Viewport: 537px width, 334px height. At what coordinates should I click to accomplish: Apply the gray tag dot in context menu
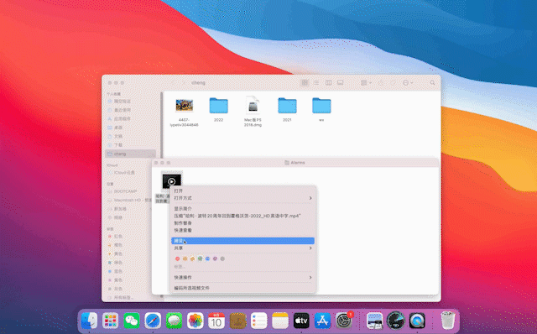pyautogui.click(x=222, y=258)
